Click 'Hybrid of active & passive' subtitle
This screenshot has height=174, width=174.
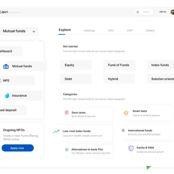(146, 116)
